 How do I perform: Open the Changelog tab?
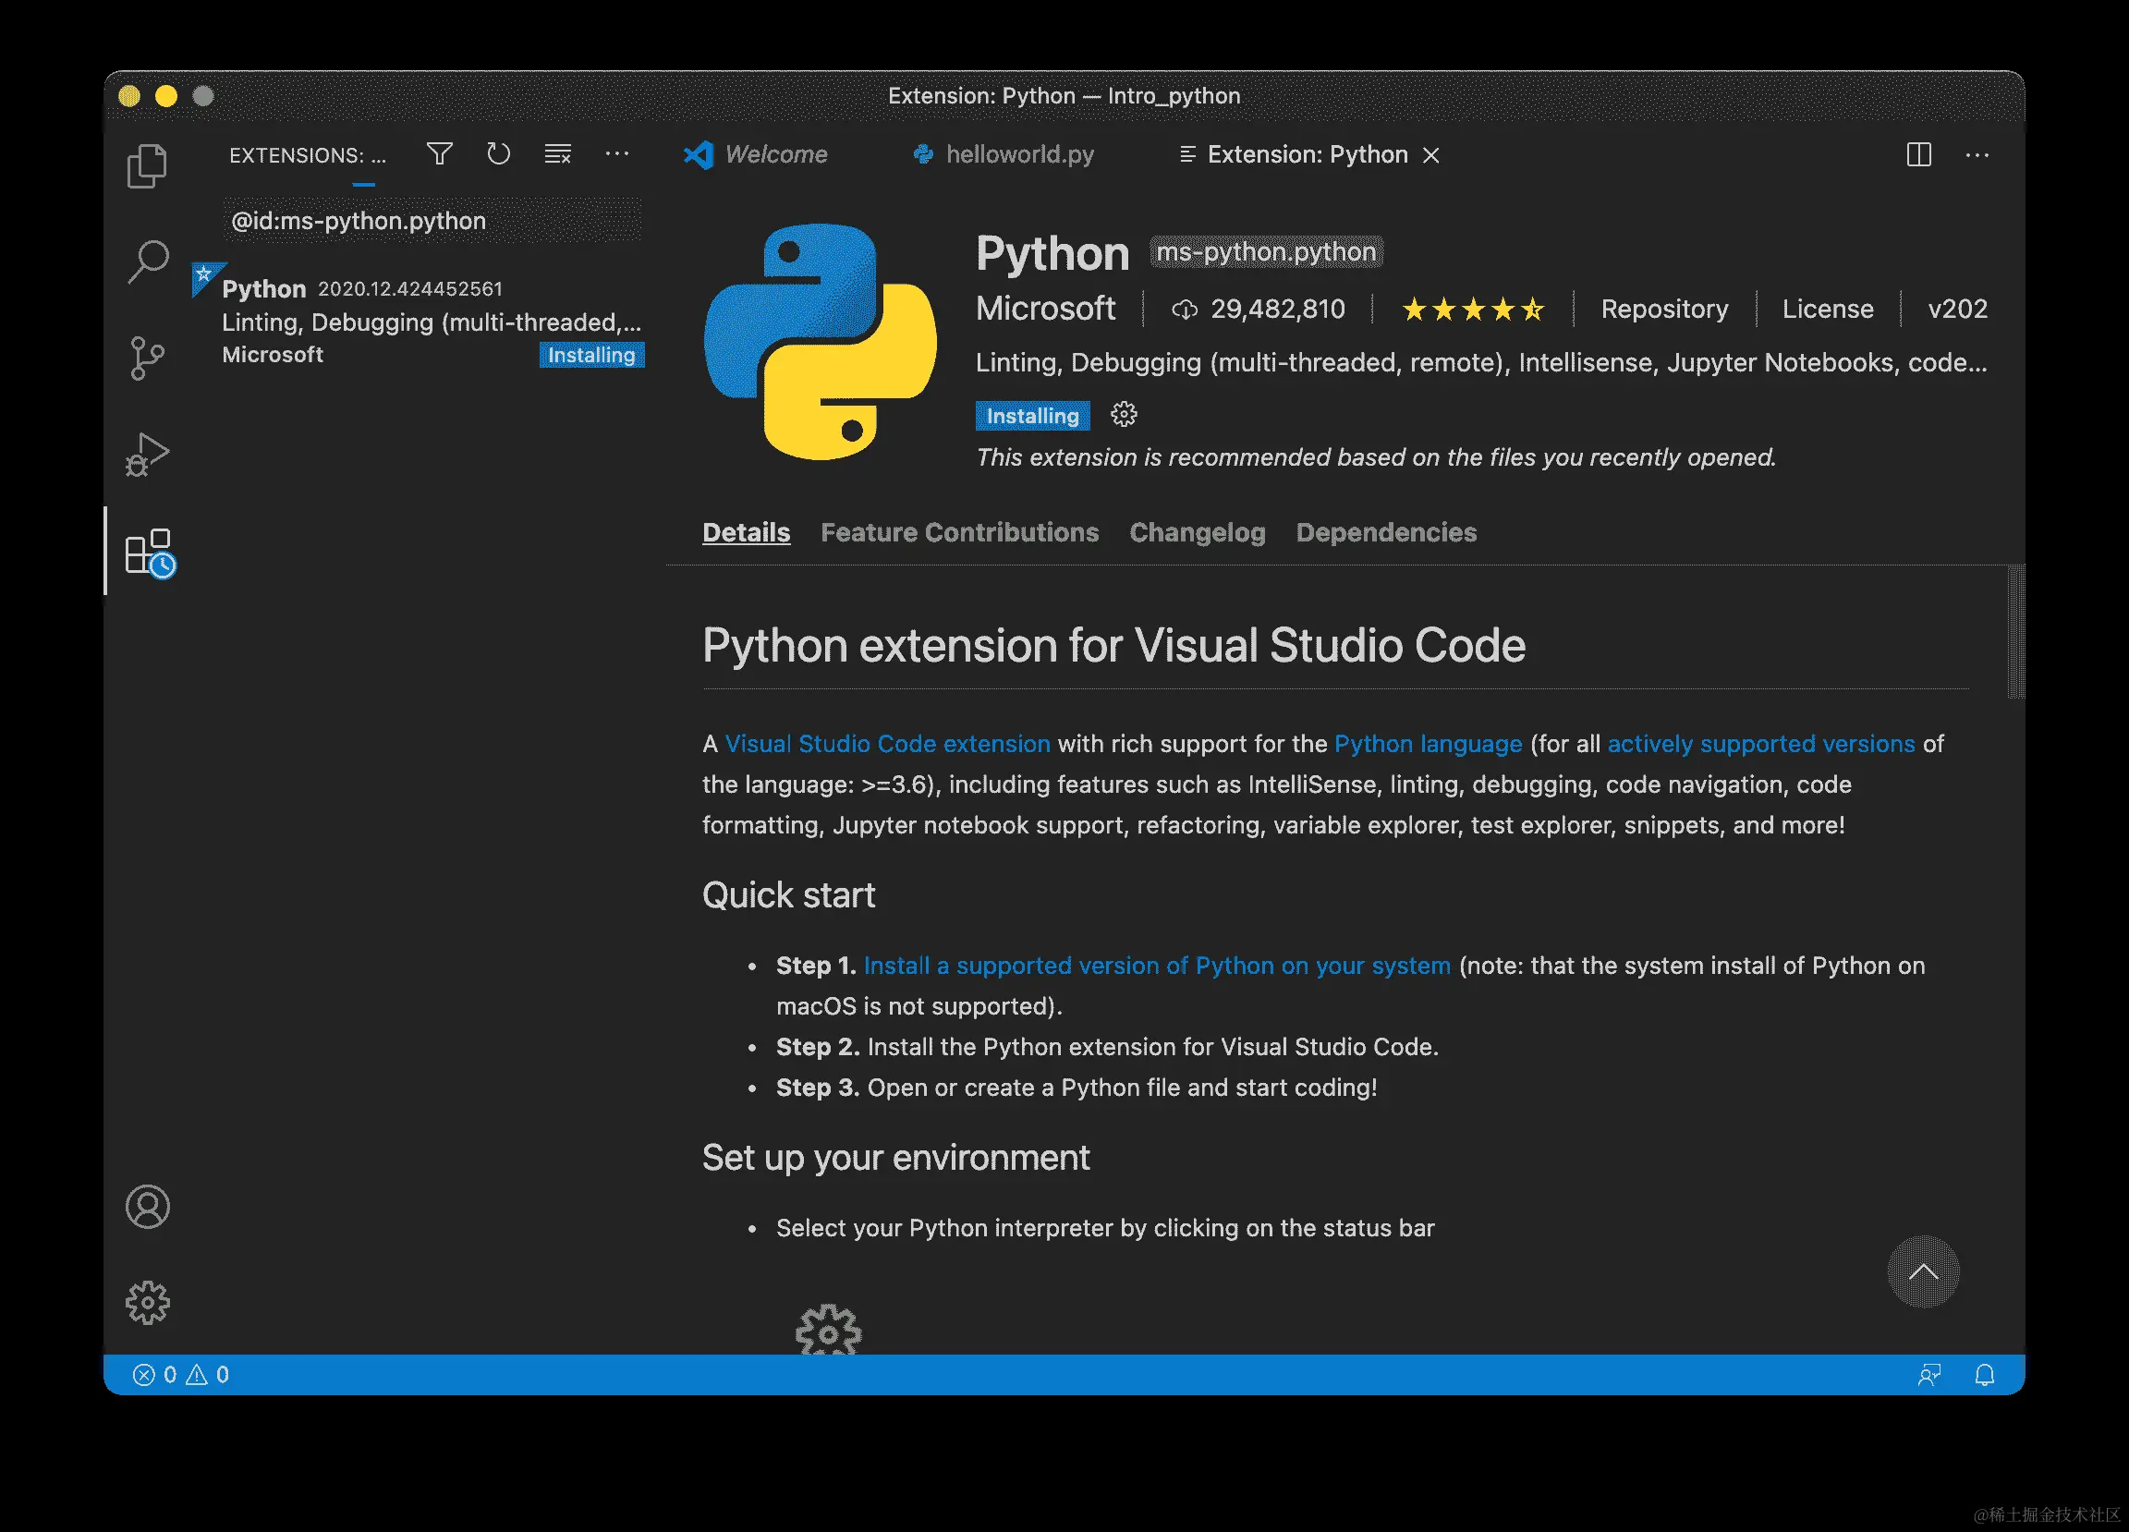(1197, 532)
